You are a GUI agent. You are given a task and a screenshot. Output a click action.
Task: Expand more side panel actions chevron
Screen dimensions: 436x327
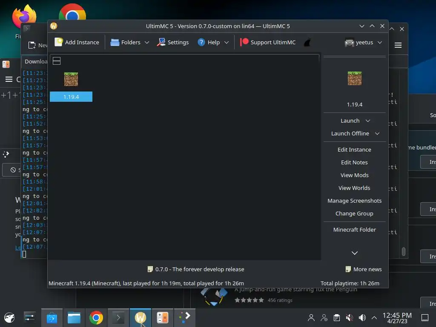pyautogui.click(x=355, y=253)
